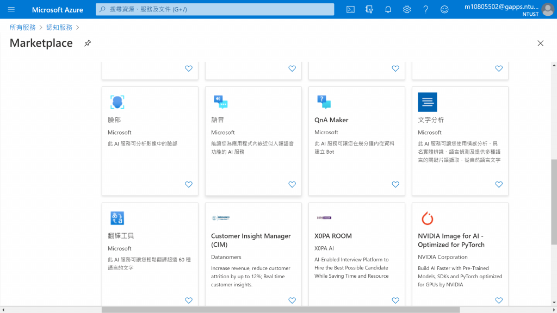
Task: Open NVIDIA Image for AI title
Action: [x=451, y=240]
